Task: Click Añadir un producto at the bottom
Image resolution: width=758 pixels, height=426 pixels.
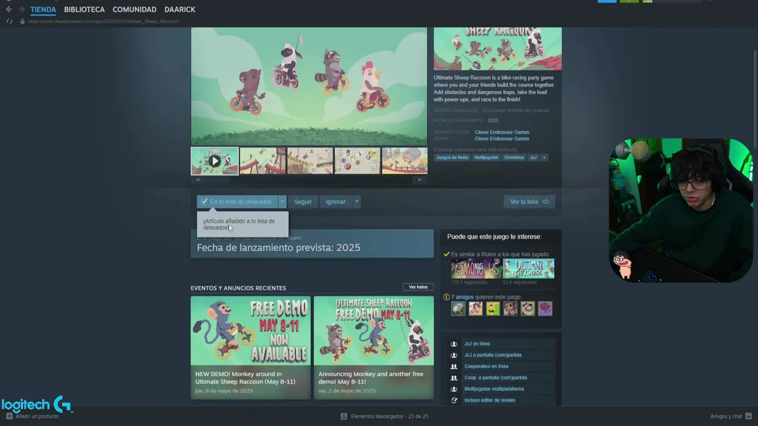Action: (x=32, y=417)
